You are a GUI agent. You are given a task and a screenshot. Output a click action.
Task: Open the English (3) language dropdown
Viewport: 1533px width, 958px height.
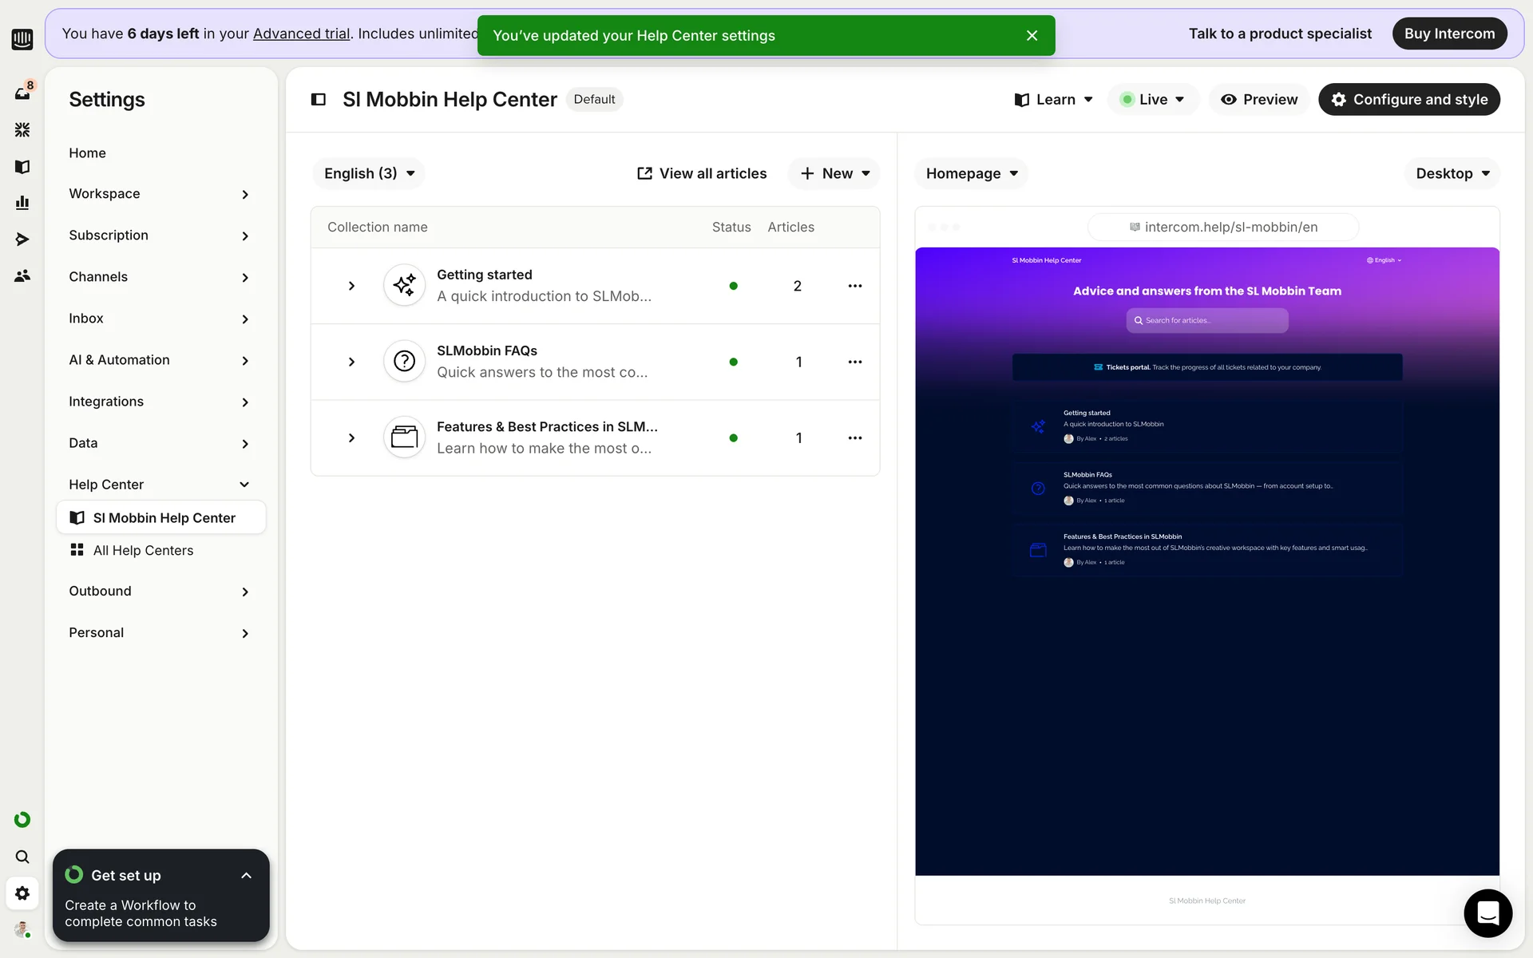(x=369, y=173)
